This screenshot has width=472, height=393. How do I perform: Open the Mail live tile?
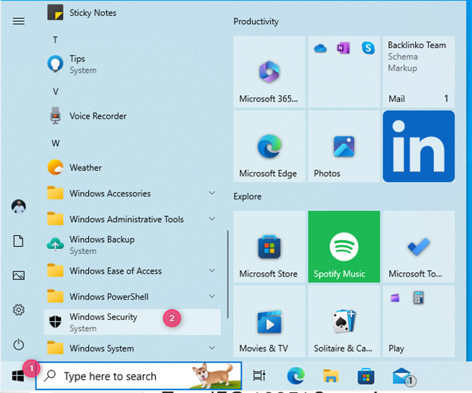tap(419, 71)
